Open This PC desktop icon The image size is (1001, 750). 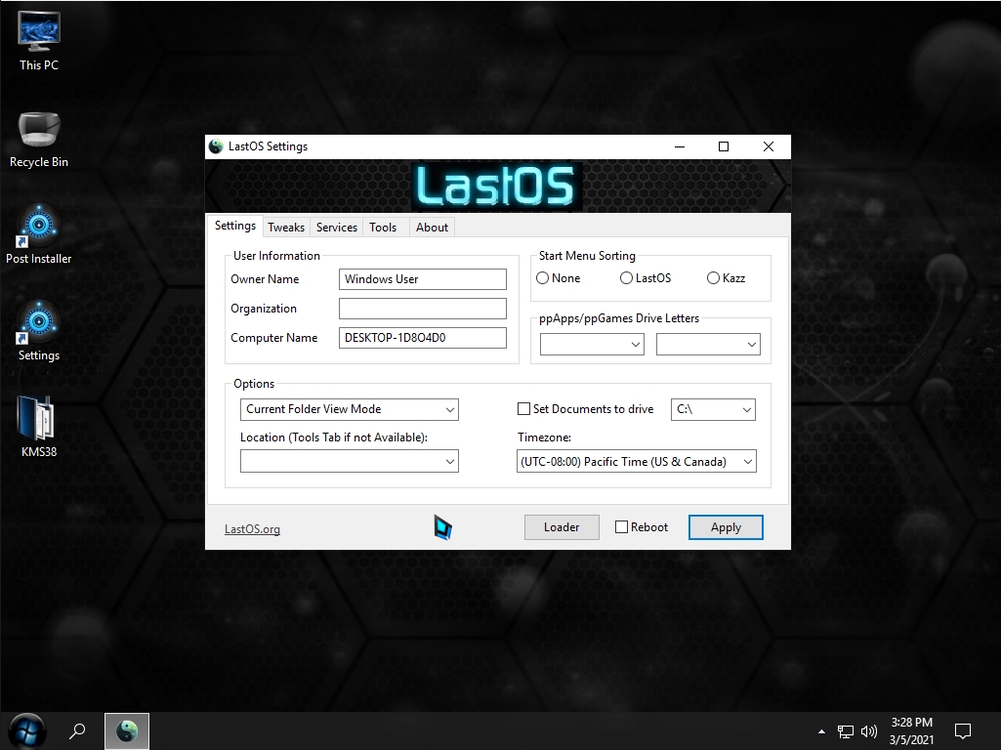click(x=39, y=41)
